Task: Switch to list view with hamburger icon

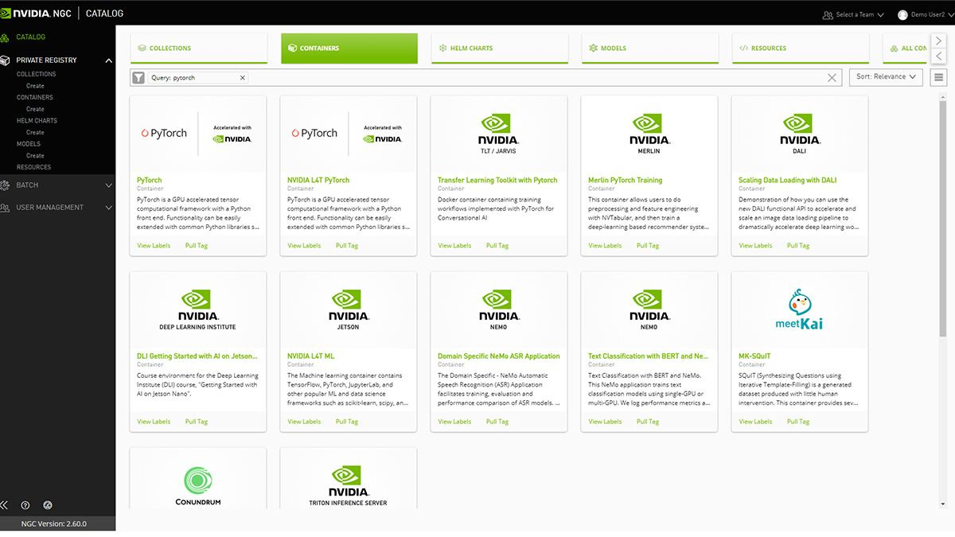Action: (x=939, y=76)
